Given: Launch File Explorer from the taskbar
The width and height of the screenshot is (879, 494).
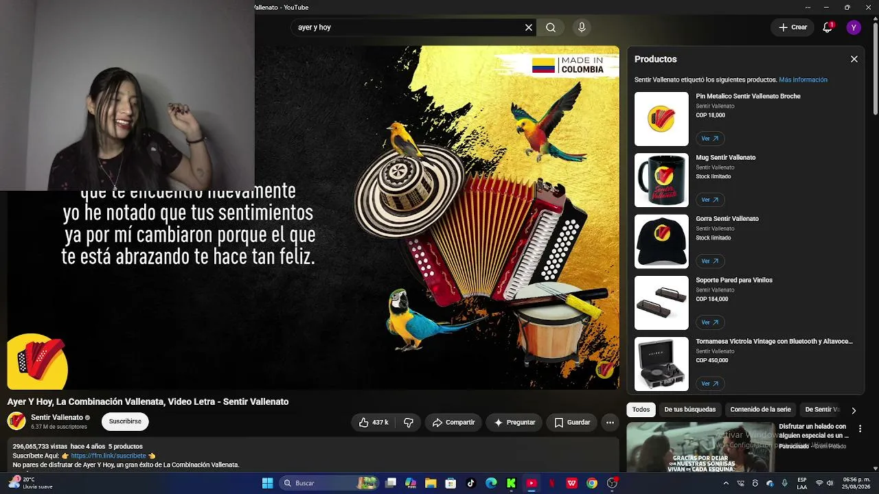Looking at the screenshot, I should (x=431, y=483).
